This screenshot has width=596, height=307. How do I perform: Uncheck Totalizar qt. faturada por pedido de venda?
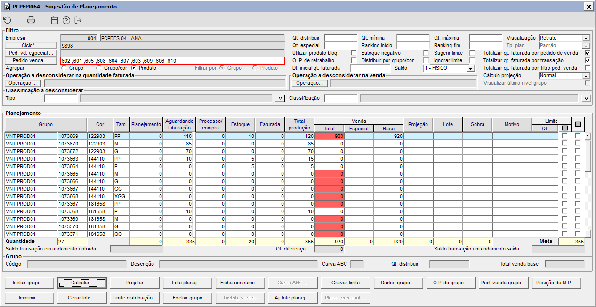pos(588,53)
